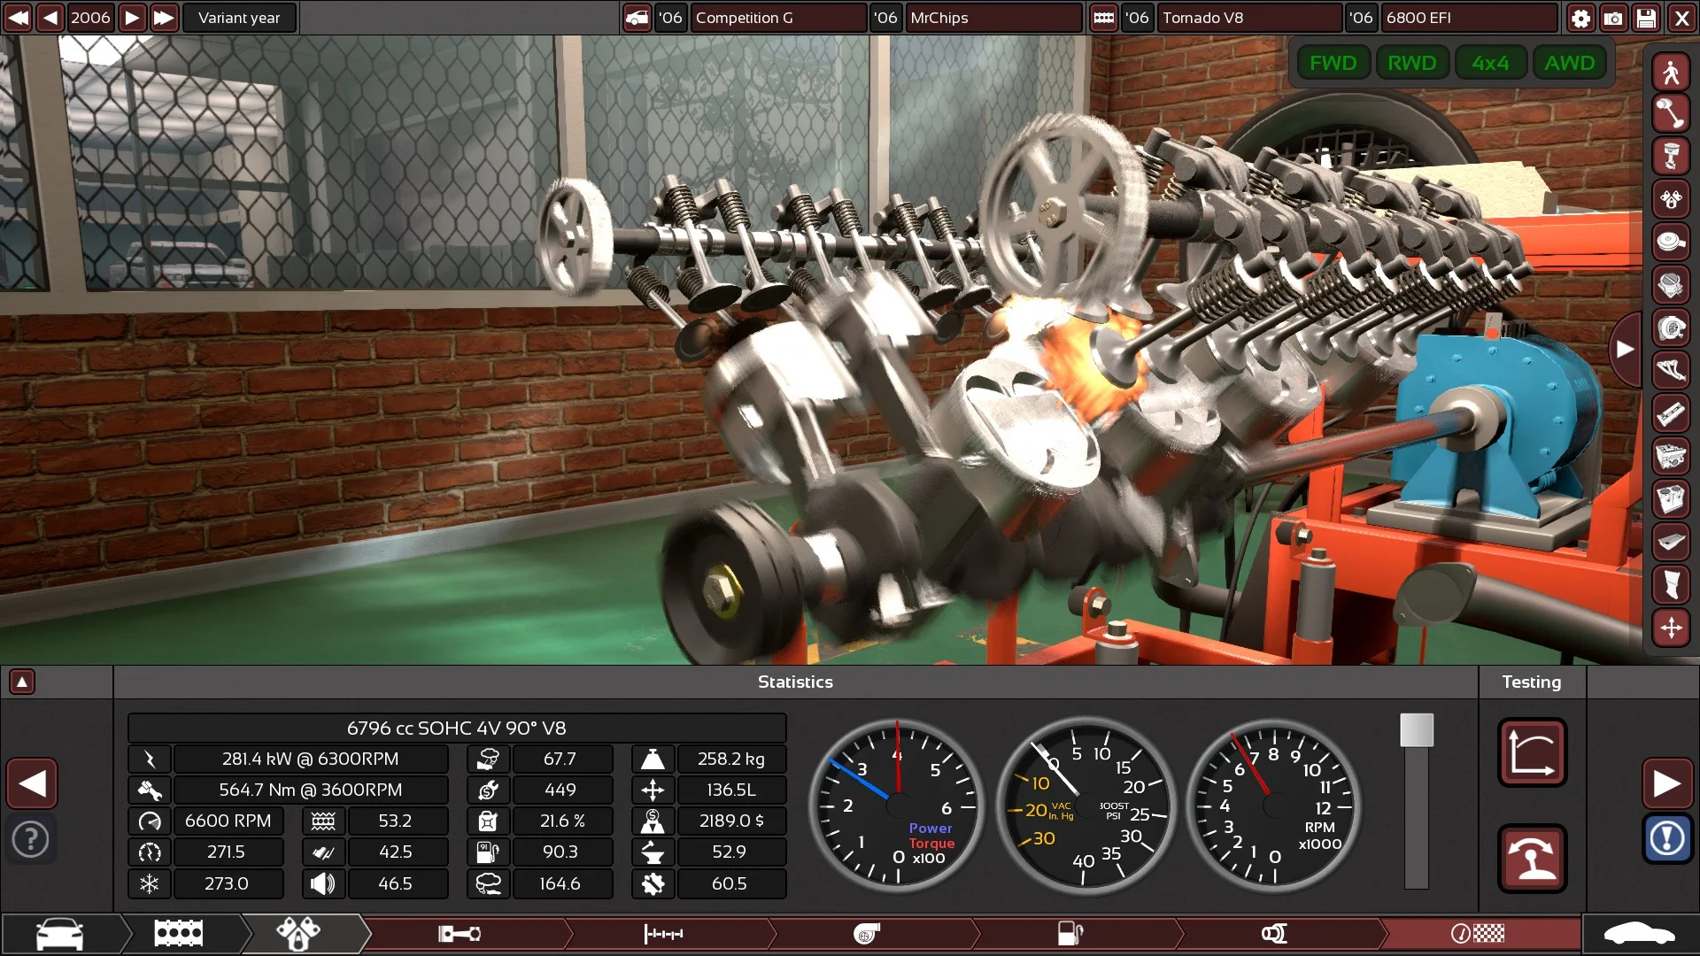Click the 6800 EFI variant name field

tap(1465, 18)
